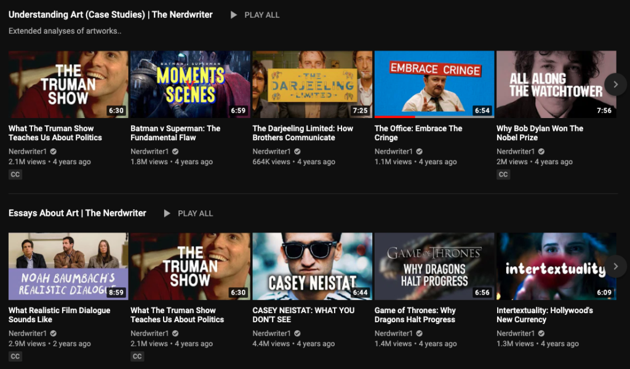Open The Darjeeling Limited thumbnail
The width and height of the screenshot is (630, 369).
pos(312,84)
